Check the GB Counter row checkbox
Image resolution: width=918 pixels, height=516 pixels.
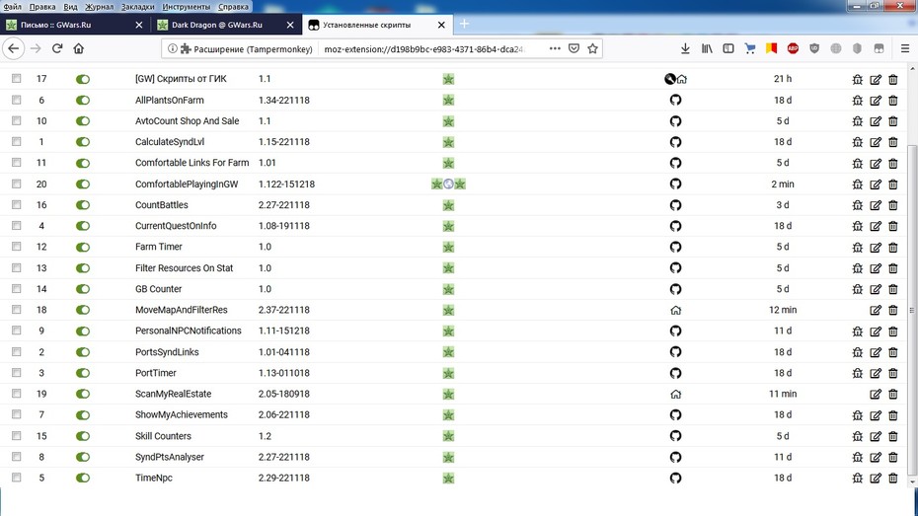point(17,288)
